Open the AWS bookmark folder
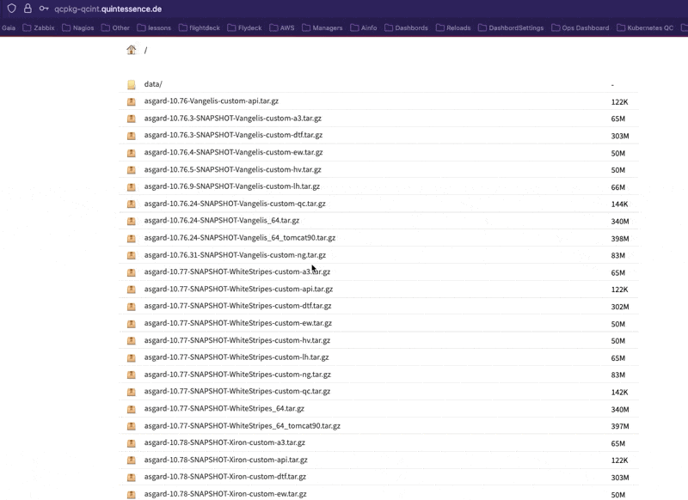This screenshot has height=500, width=688. coord(281,27)
